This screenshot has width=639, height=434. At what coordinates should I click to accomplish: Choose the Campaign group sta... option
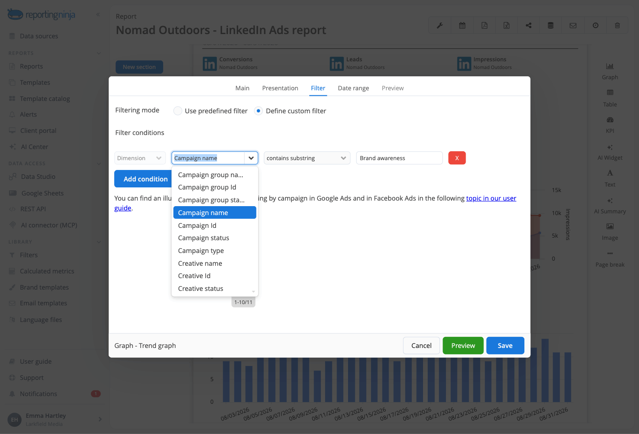(215, 200)
